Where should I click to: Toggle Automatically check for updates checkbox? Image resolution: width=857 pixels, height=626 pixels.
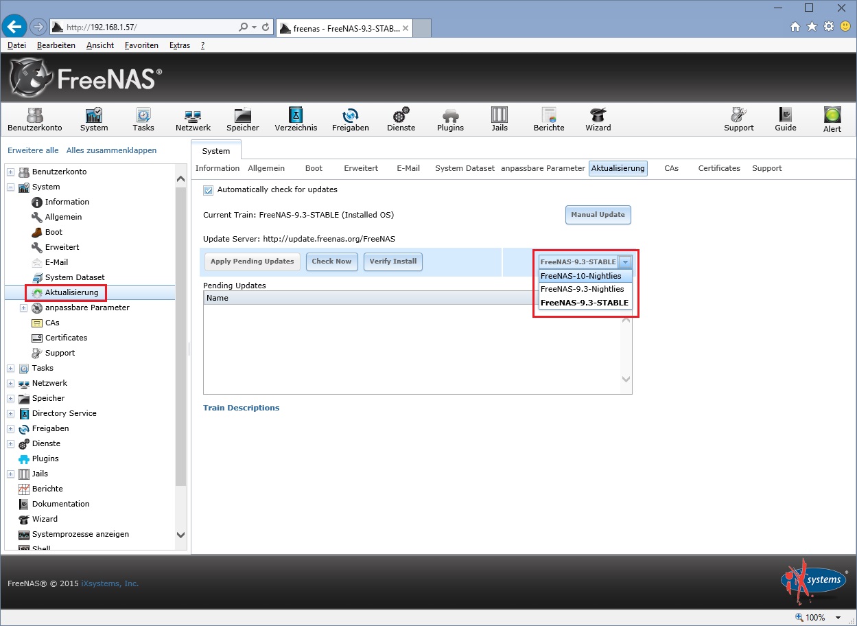(x=209, y=190)
